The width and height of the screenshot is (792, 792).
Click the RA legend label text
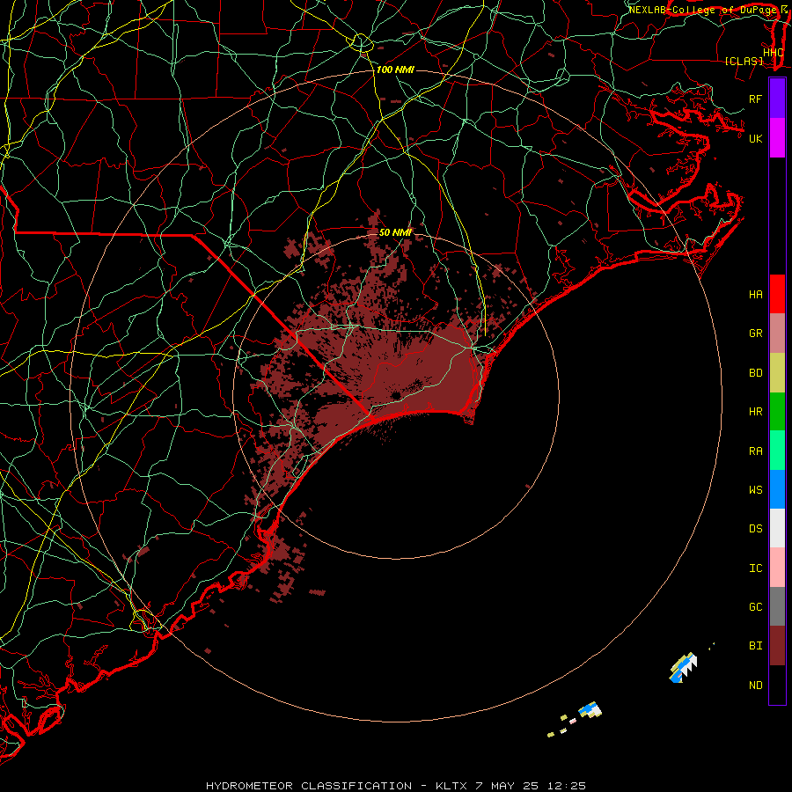pos(755,451)
